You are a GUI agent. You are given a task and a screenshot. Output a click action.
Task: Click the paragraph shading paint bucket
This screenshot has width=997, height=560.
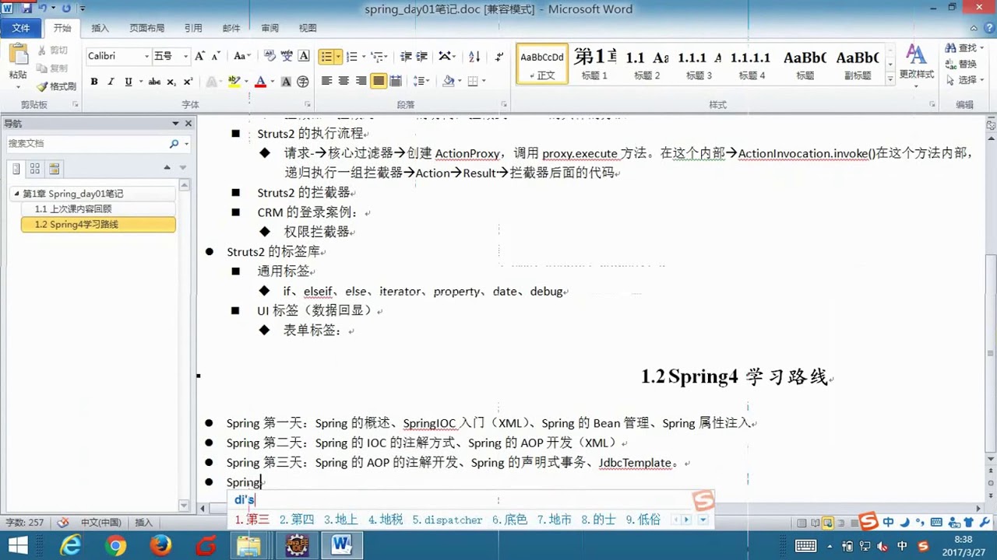[448, 81]
